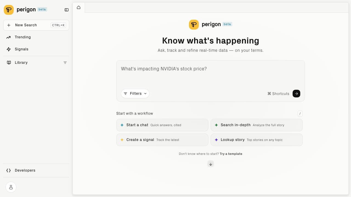
Task: Submit the search with the arrow button
Action: tap(296, 94)
